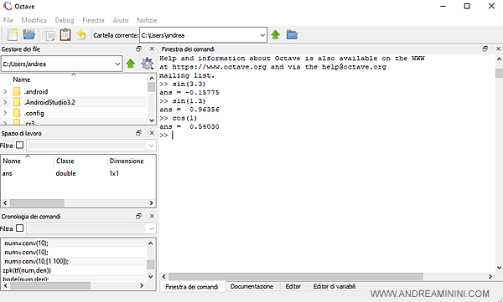
Task: Close the Gestore dei file panel
Action: pos(152,49)
